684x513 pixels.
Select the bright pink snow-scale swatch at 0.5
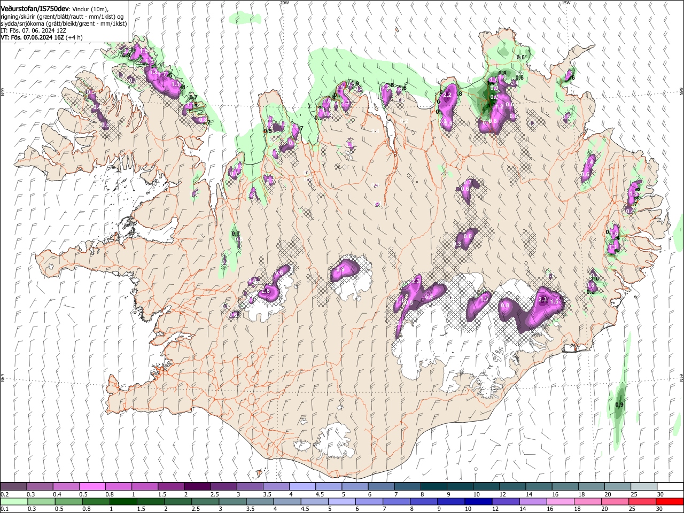pyautogui.click(x=92, y=487)
